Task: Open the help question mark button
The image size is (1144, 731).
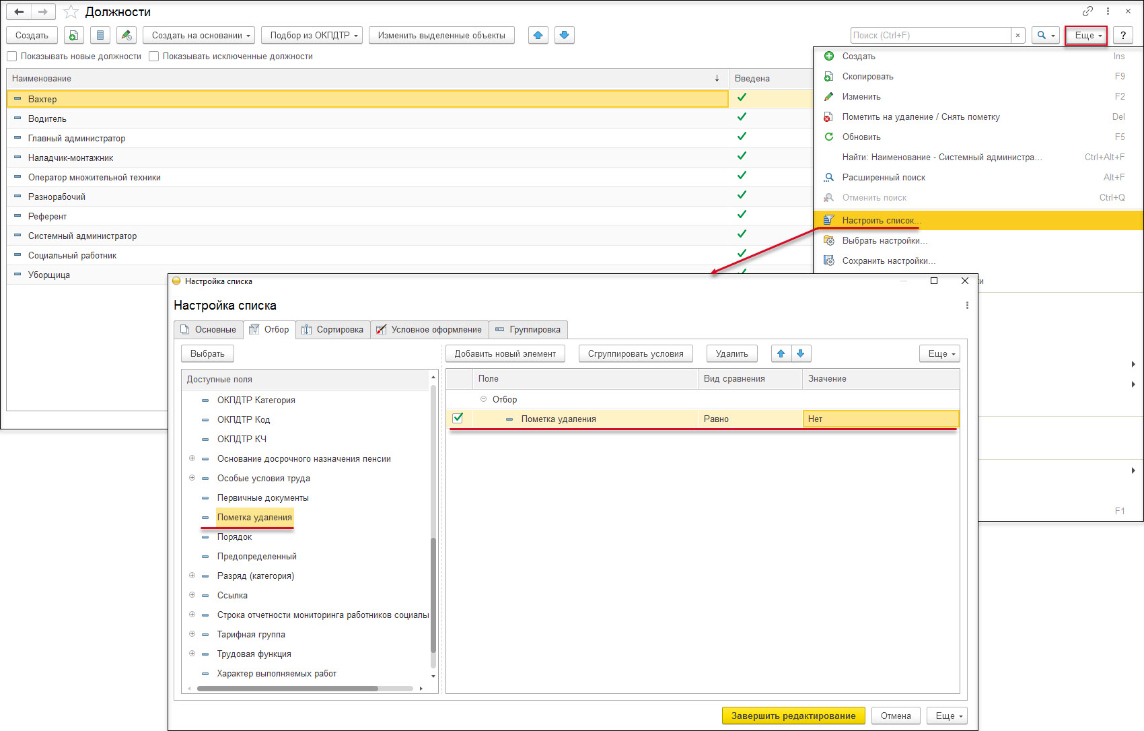Action: click(x=1123, y=35)
